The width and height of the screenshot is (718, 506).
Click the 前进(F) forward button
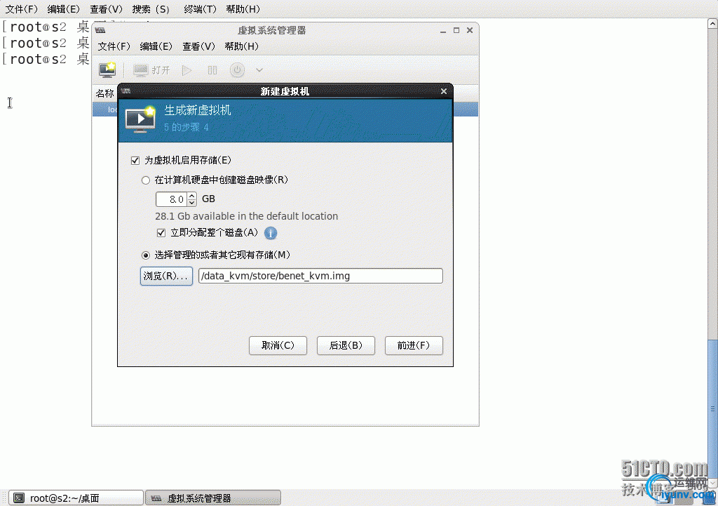point(414,345)
